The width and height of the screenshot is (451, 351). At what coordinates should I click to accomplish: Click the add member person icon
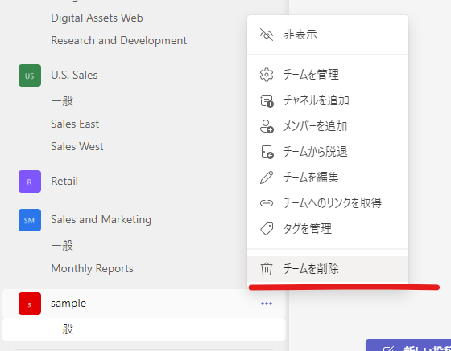pyautogui.click(x=267, y=126)
